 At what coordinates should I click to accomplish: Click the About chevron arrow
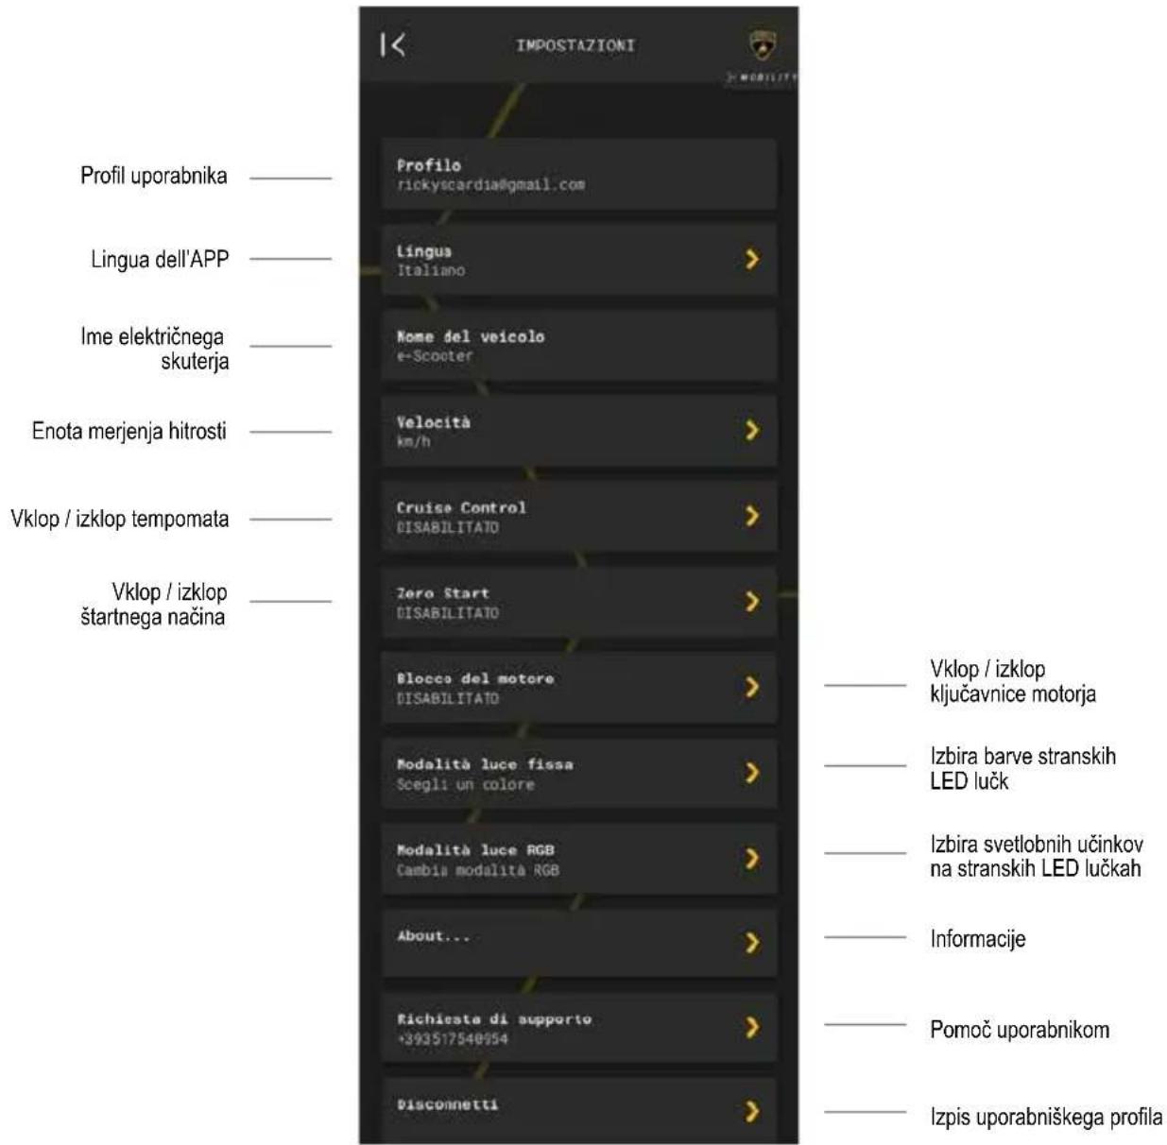[x=752, y=942]
